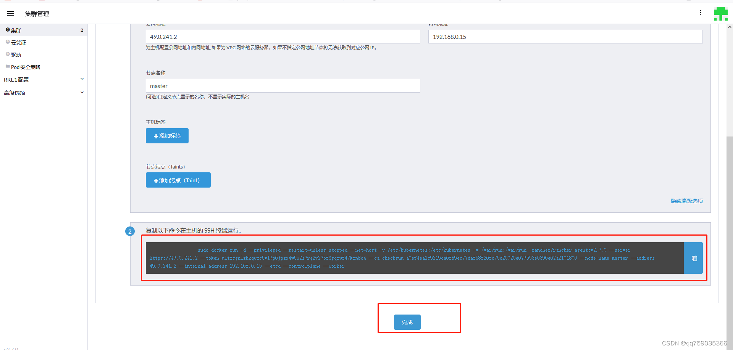
Task: Click the icon beside 驱动
Action: tap(8, 54)
